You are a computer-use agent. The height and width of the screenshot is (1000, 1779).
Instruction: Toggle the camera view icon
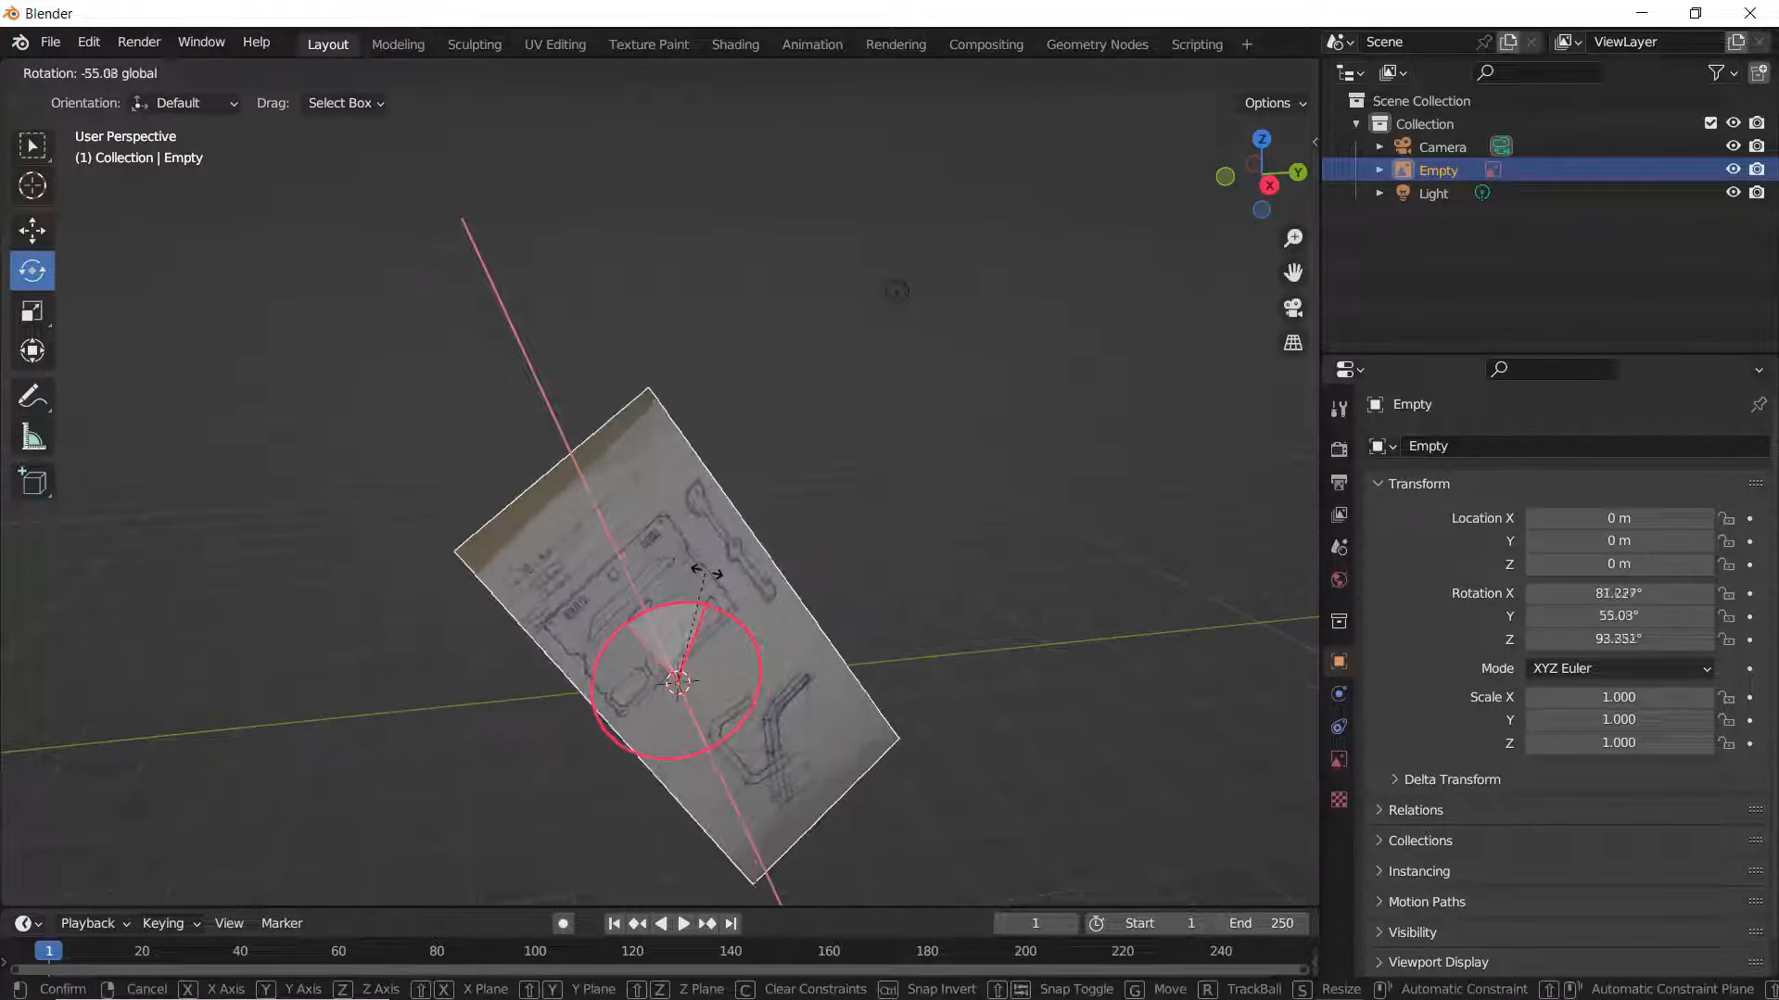pyautogui.click(x=1293, y=308)
